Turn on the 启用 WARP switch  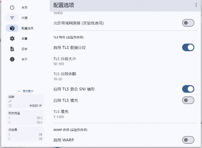coord(188,140)
